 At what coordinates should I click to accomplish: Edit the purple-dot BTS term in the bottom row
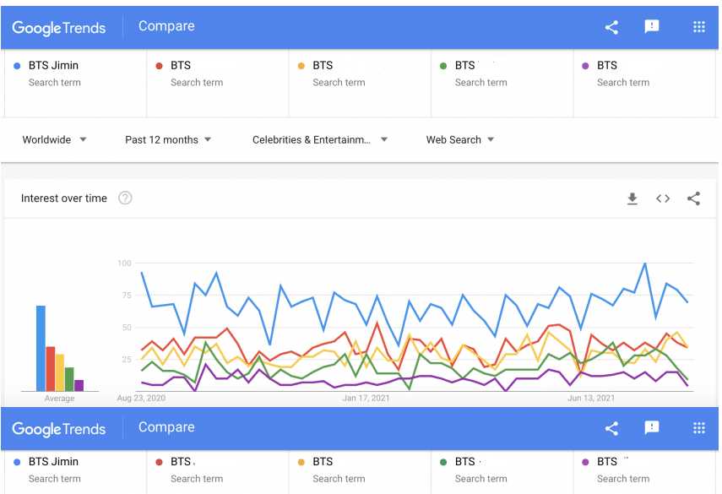click(x=644, y=473)
